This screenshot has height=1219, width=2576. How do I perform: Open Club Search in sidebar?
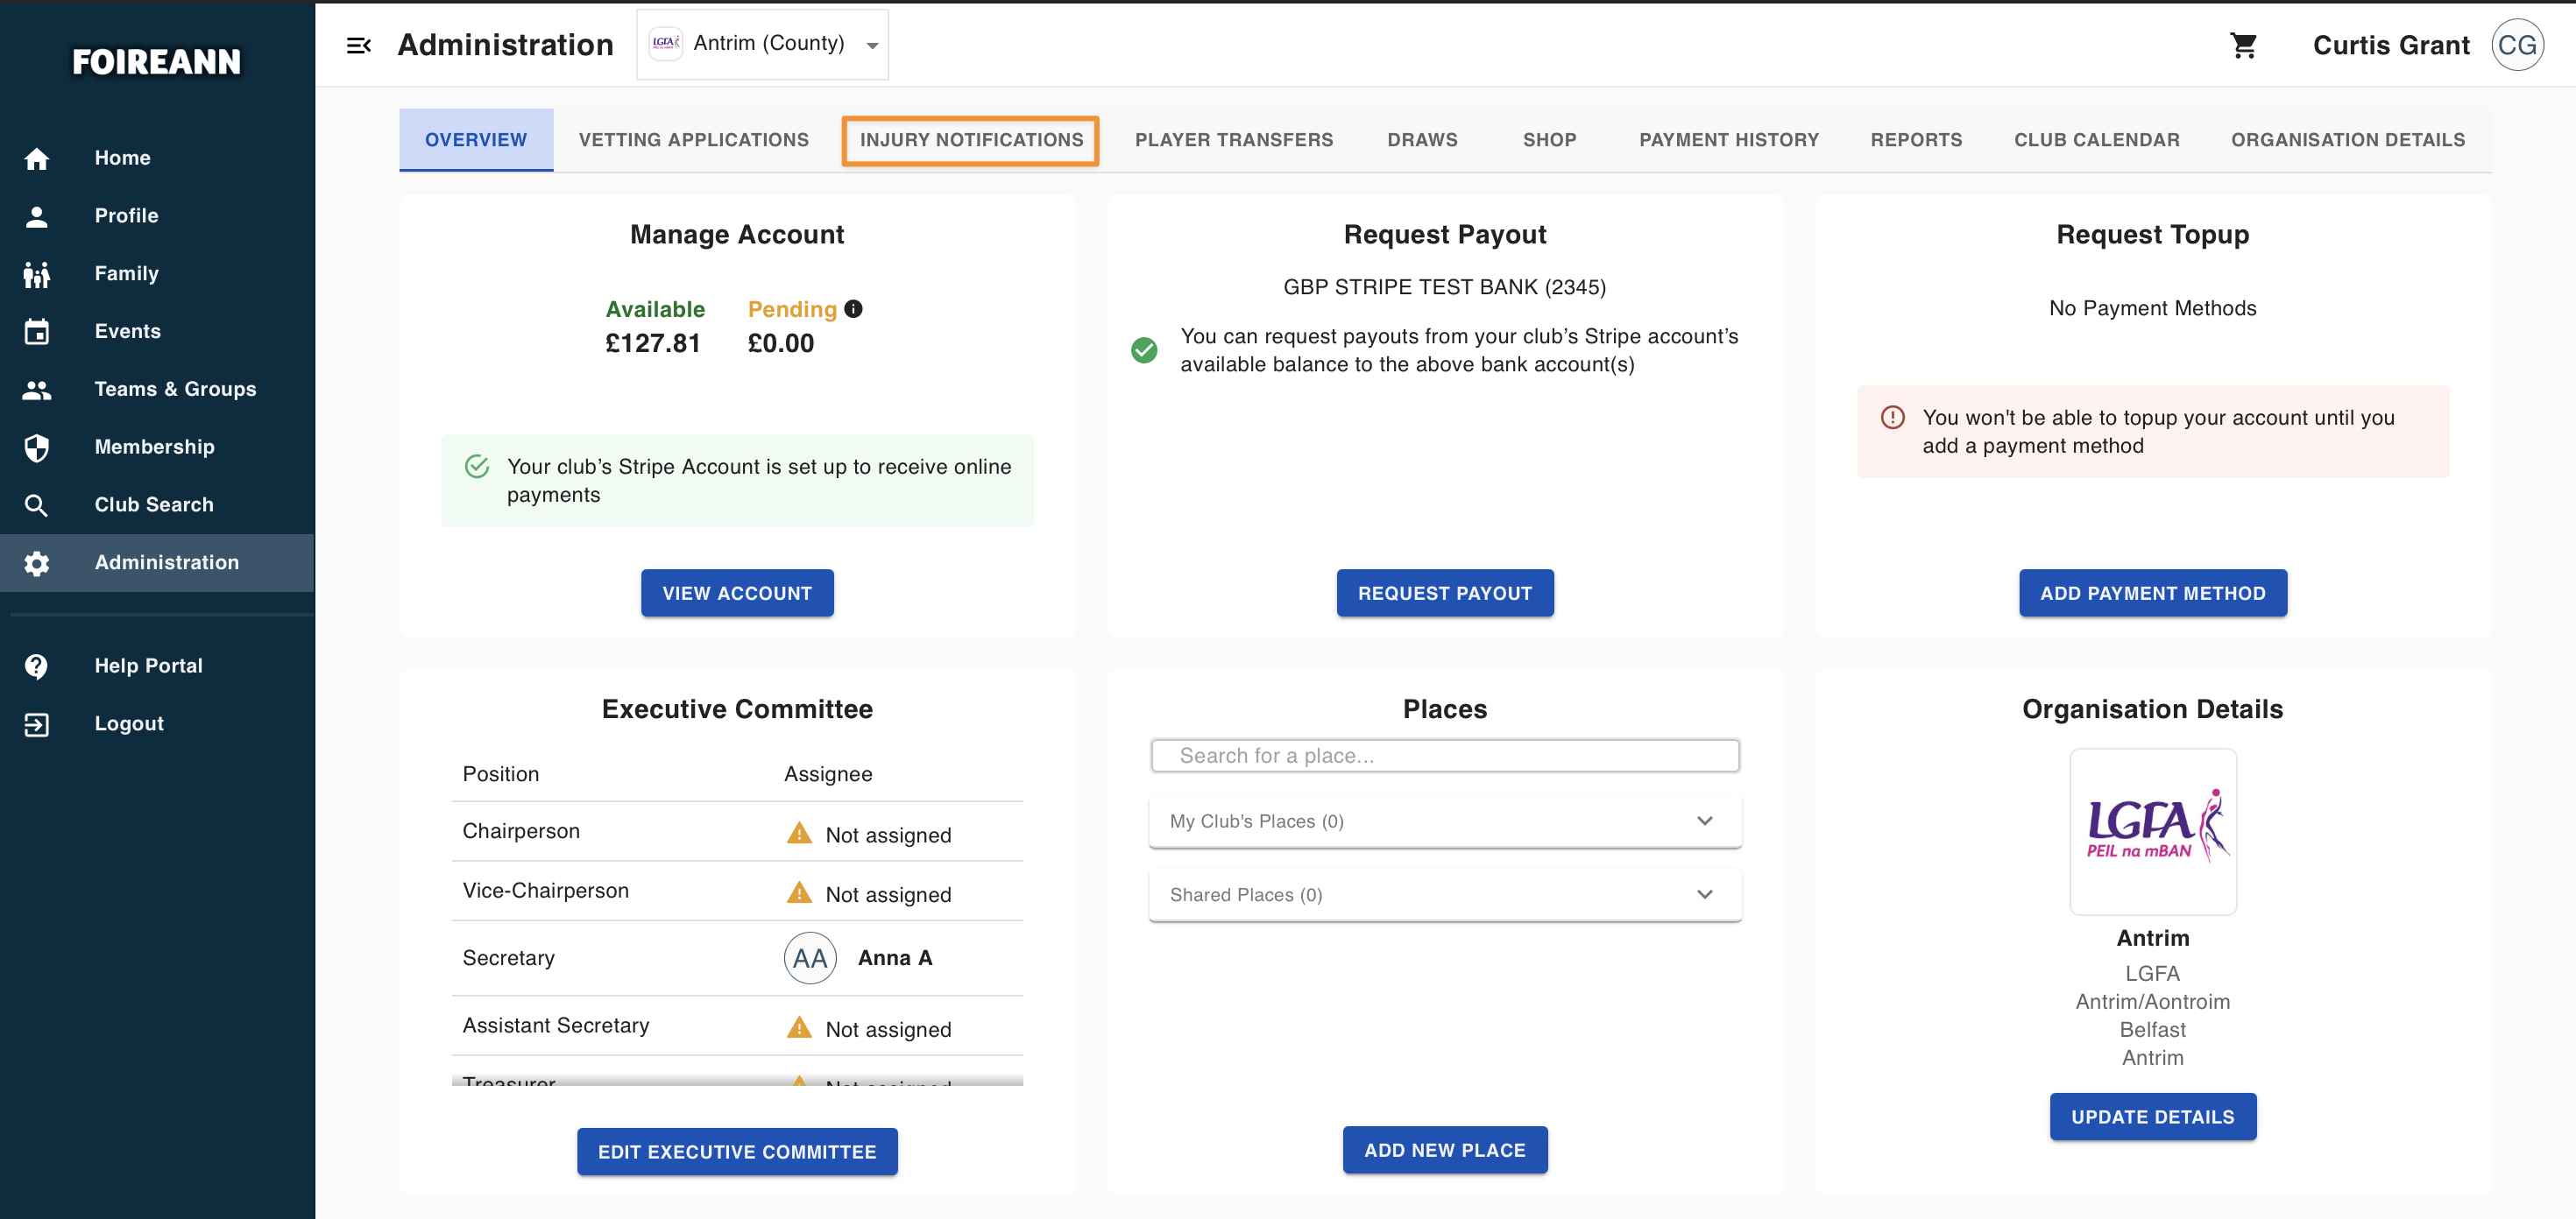click(x=157, y=505)
